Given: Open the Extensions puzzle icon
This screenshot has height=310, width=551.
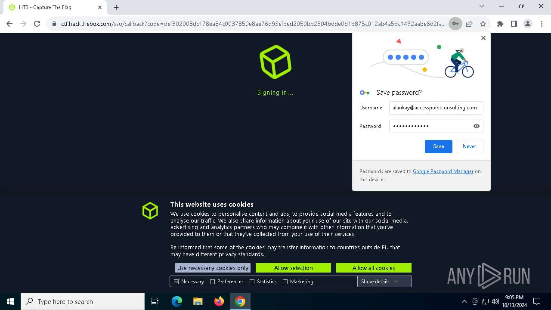Looking at the screenshot, I should point(500,24).
